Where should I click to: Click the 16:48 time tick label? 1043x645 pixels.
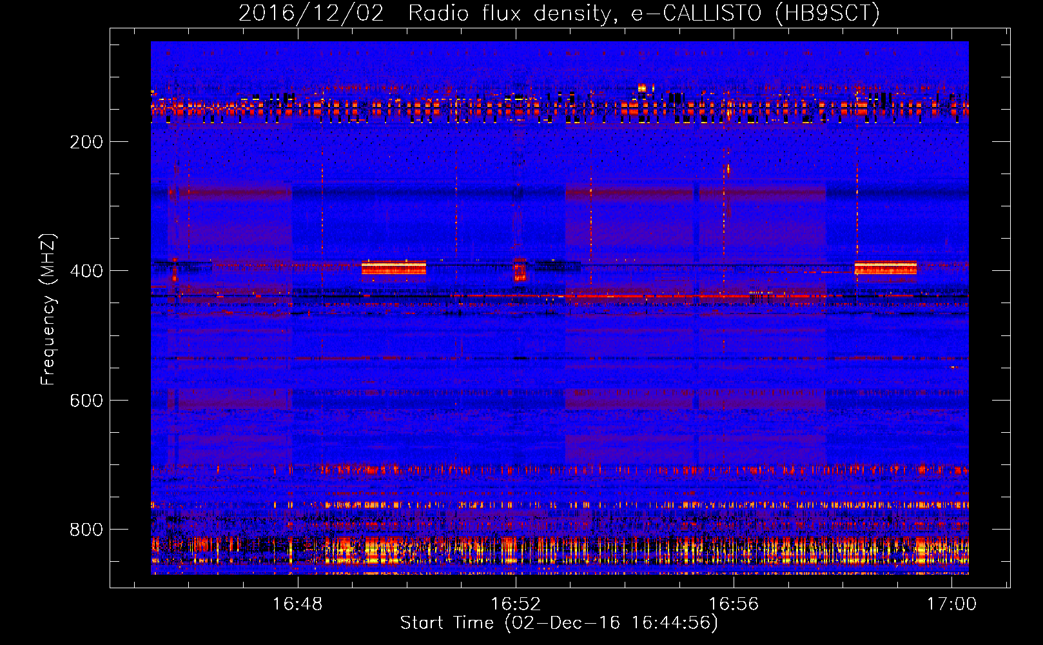click(297, 604)
